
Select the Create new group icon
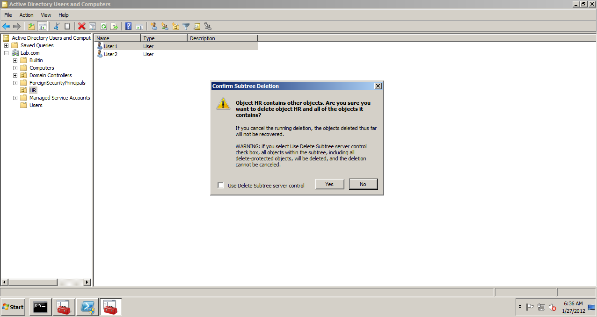[x=164, y=26]
